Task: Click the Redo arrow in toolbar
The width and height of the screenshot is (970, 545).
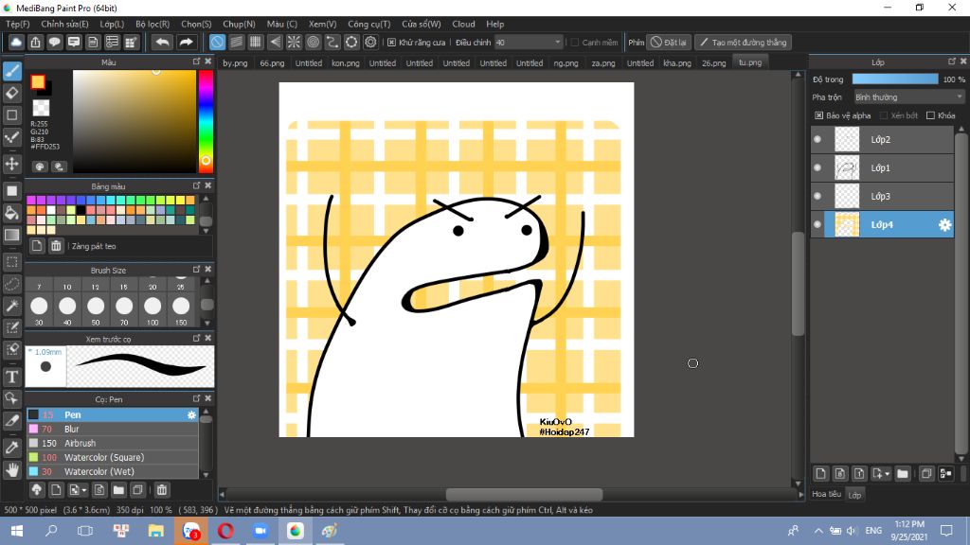Action: click(x=187, y=43)
